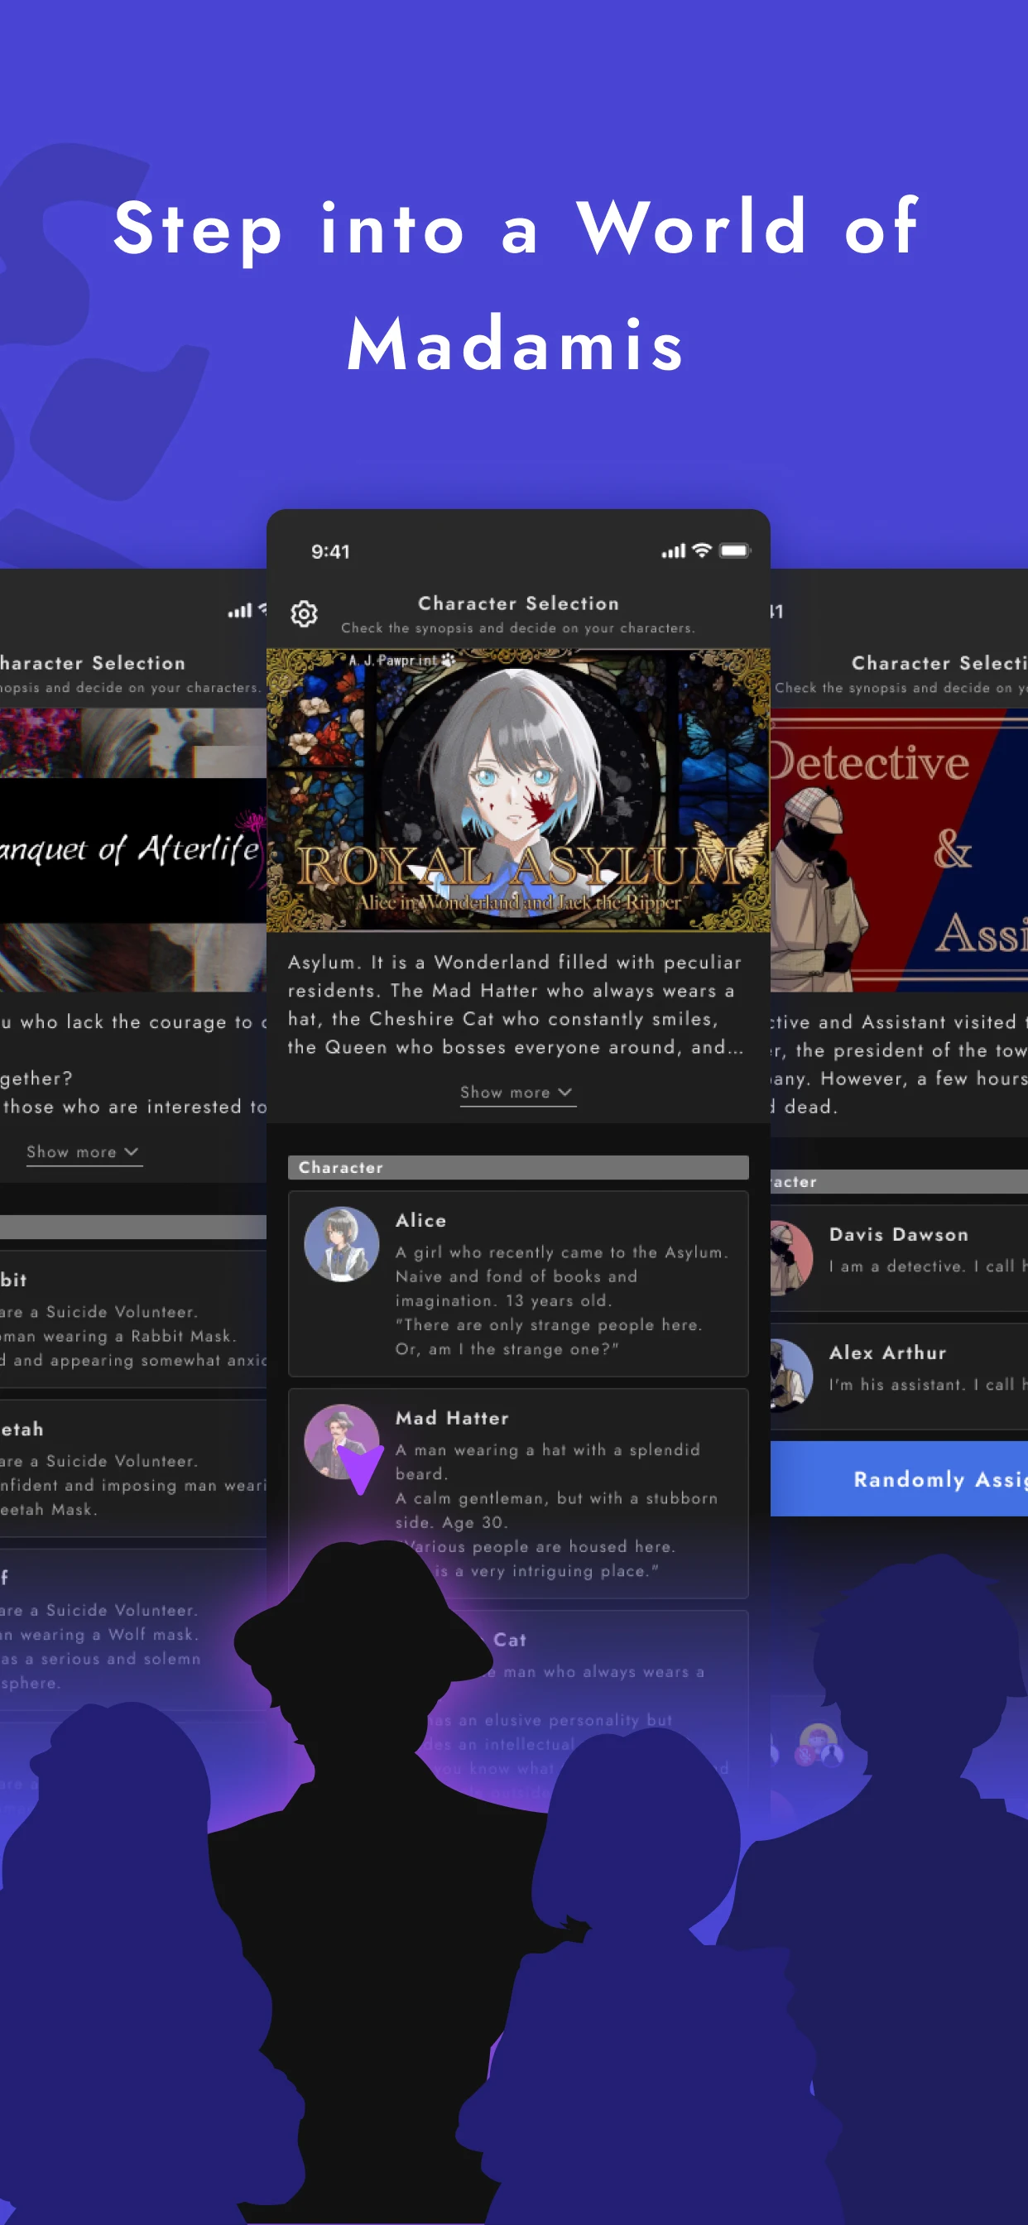Select the Alice character card
This screenshot has height=2225, width=1028.
[517, 1284]
